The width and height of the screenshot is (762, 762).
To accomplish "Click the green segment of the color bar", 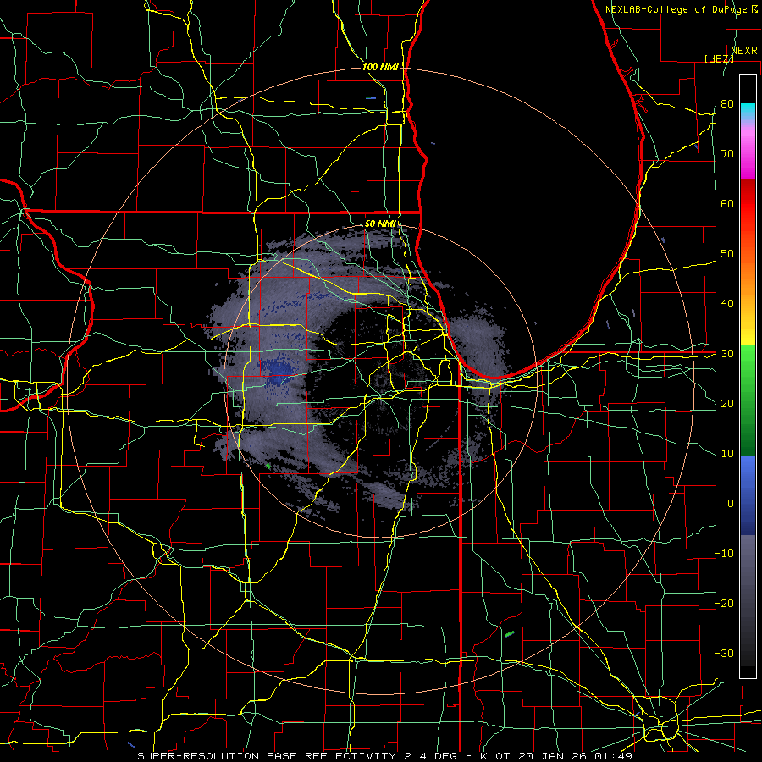I will pos(748,400).
